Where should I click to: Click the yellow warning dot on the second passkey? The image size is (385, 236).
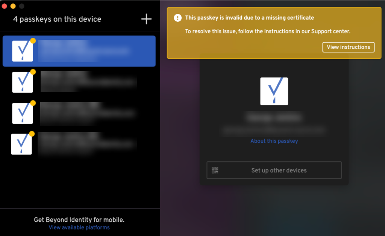(33, 72)
